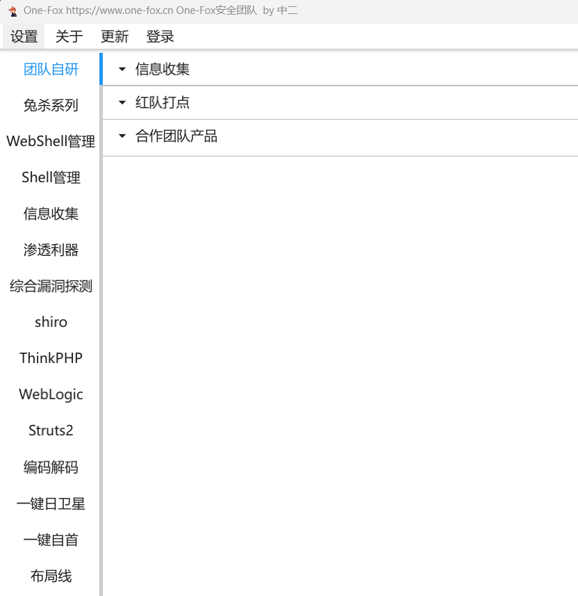
Task: Open the 布局线 sidebar tab
Action: (51, 576)
